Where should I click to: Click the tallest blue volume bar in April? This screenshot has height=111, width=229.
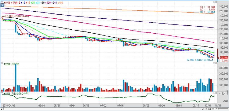click(16, 78)
